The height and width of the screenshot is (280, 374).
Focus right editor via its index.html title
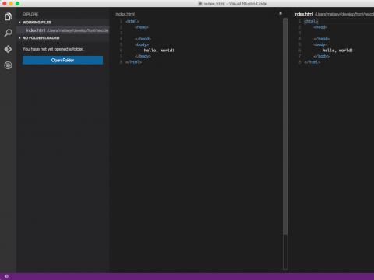[304, 14]
